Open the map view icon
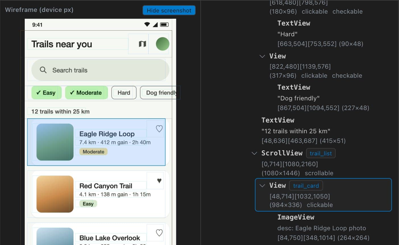 [x=142, y=44]
